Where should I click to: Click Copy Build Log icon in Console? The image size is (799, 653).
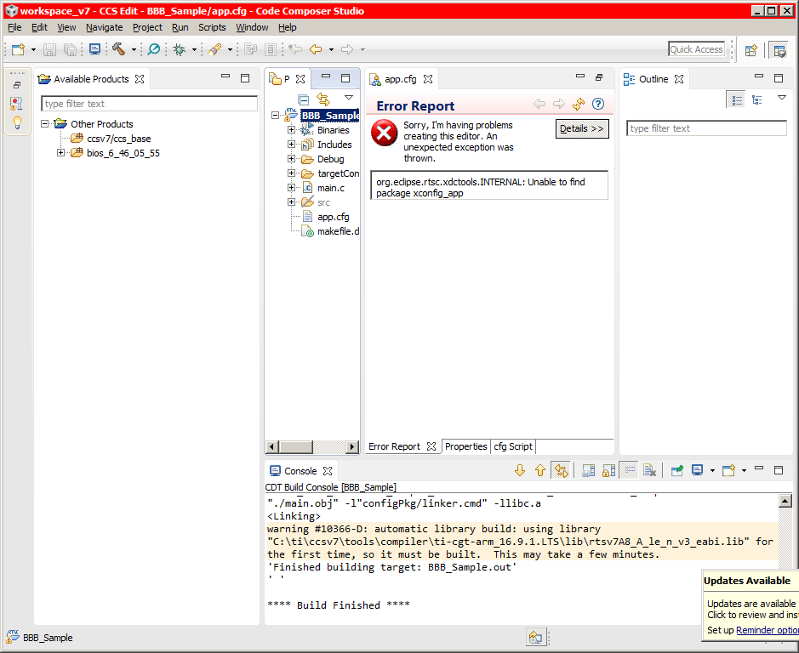click(588, 471)
